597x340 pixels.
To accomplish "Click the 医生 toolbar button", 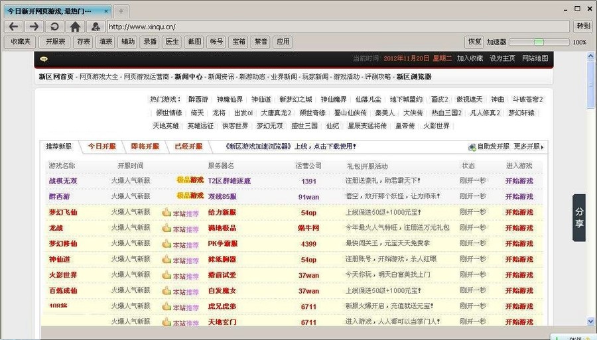I will (x=172, y=42).
